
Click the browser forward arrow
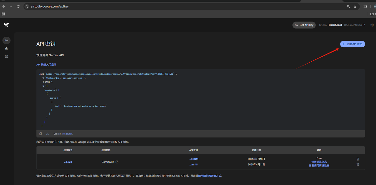pos(11,6)
